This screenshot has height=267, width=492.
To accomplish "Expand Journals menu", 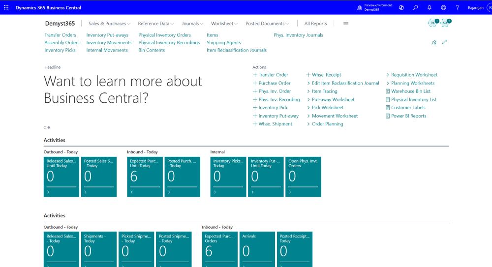I will pos(192,24).
